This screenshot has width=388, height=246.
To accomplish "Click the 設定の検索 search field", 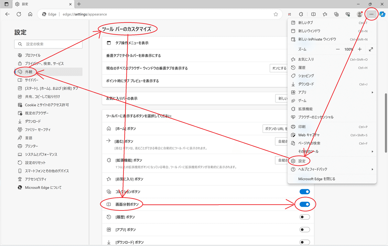I will coord(48,44).
